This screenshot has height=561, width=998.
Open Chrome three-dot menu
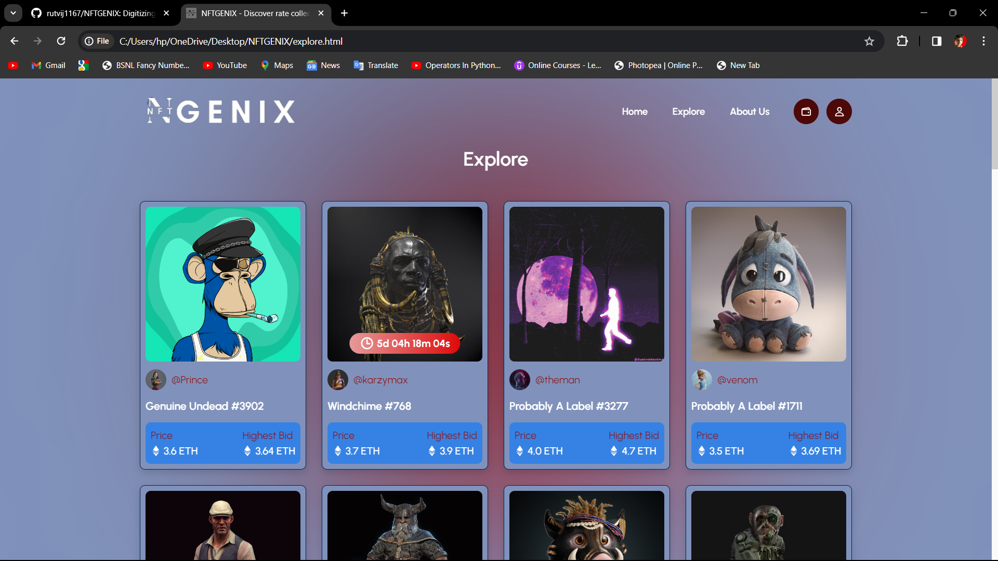tap(983, 41)
